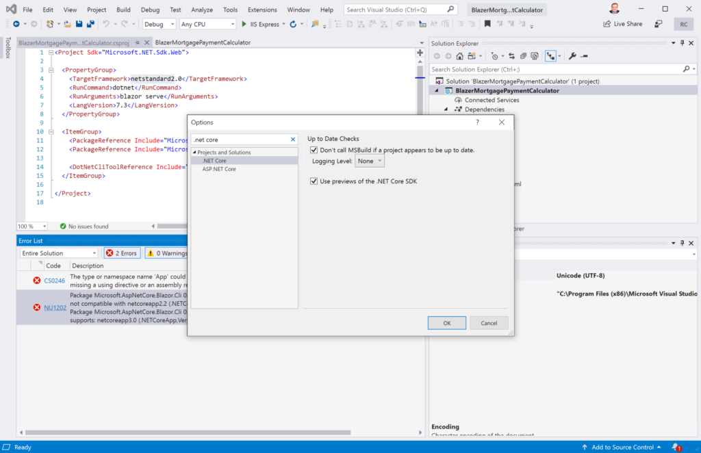Image resolution: width=701 pixels, height=453 pixels.
Task: Click the Navigate Backward arrow icon
Action: tap(16, 24)
